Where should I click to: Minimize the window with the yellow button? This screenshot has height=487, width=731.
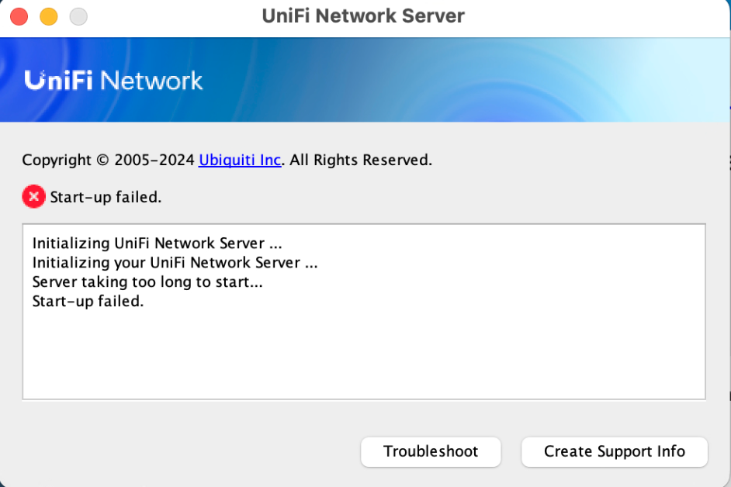click(48, 17)
